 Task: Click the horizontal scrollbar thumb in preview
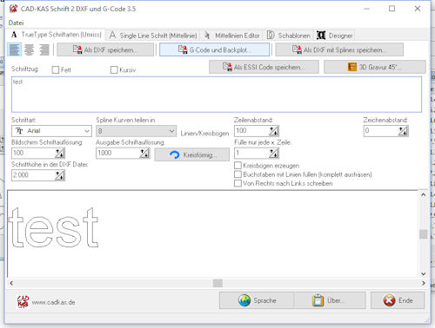[x=217, y=283]
